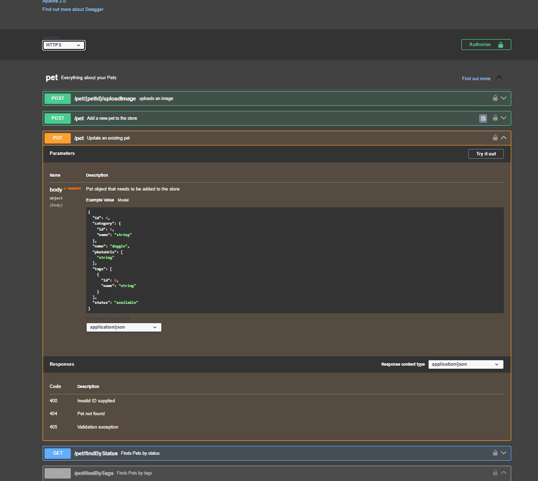
Task: Expand the GET /pet/findByStatus chevron
Action: pyautogui.click(x=504, y=453)
